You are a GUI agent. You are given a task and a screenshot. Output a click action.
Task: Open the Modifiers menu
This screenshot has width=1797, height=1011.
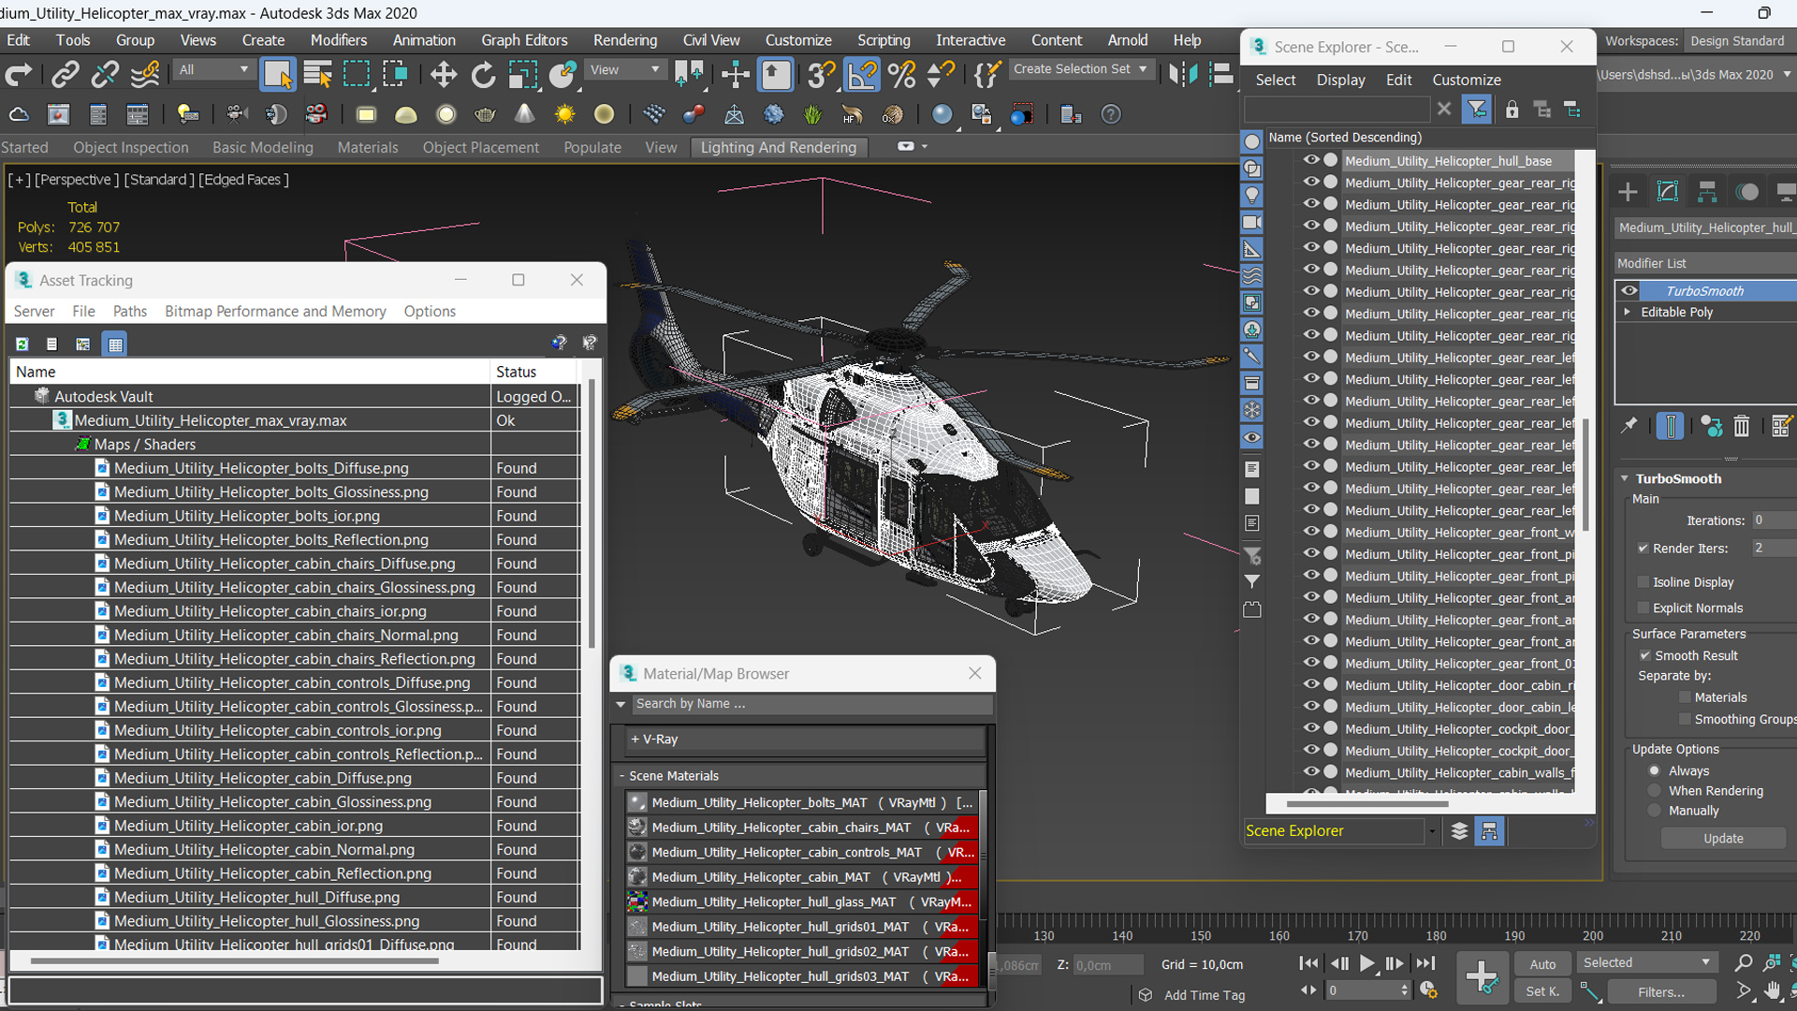pyautogui.click(x=339, y=40)
